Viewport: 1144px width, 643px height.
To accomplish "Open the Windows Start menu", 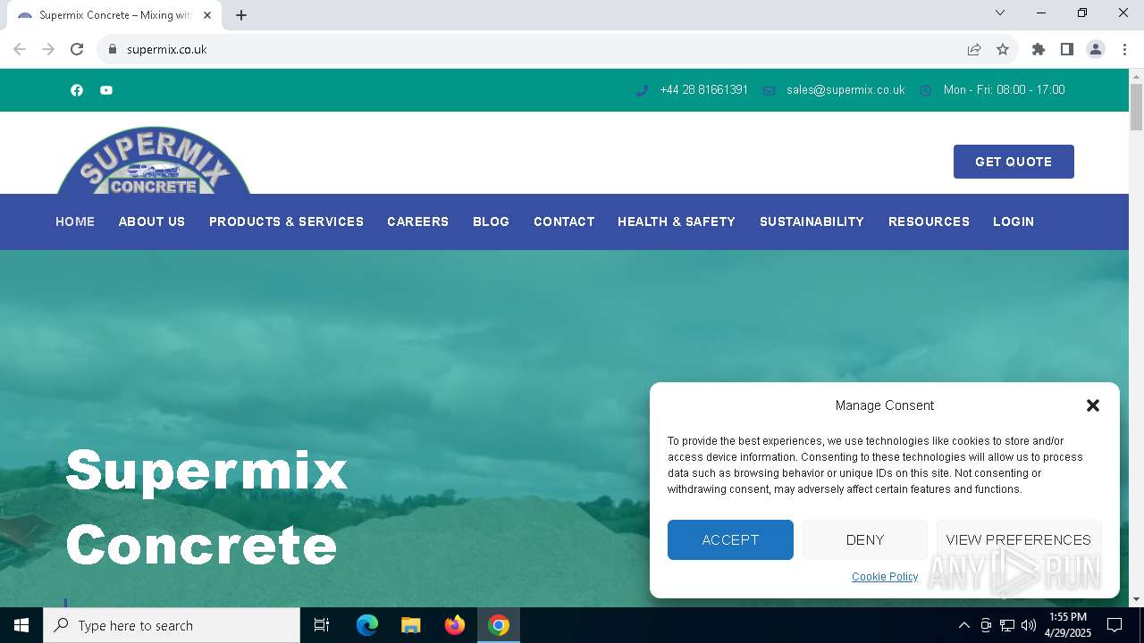I will click(21, 625).
